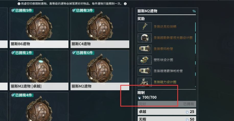Choose the 完好 refinement option
Image resolution: width=234 pixels, height=121 pixels.
pos(167,104)
